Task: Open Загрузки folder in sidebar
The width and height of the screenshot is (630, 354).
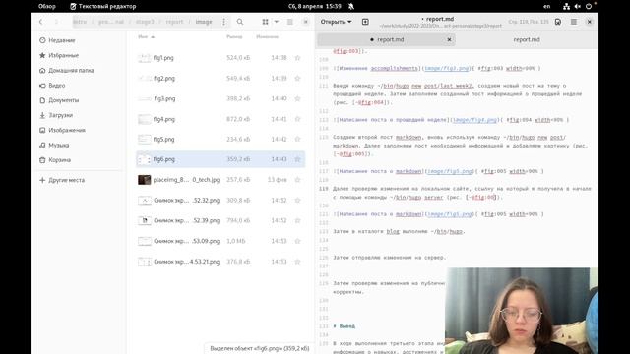Action: (x=56, y=115)
